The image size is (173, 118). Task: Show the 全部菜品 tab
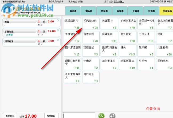coord(166,11)
